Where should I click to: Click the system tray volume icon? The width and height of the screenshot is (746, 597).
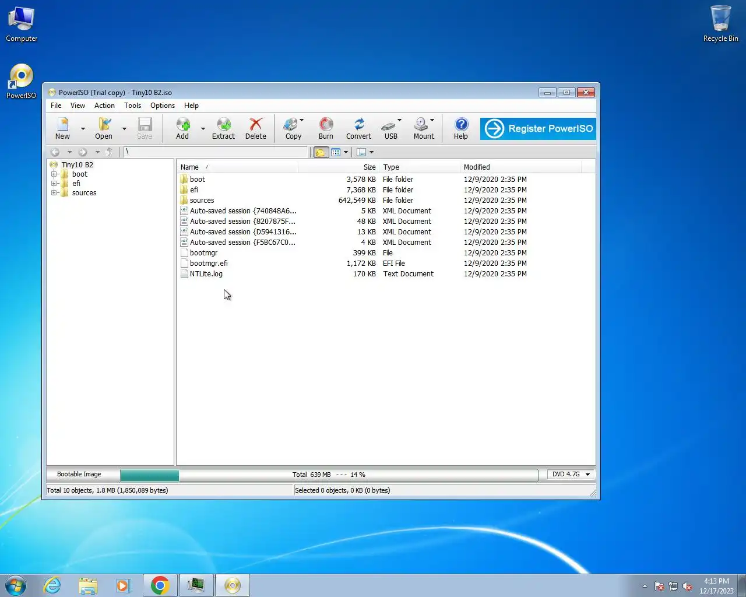coord(688,587)
